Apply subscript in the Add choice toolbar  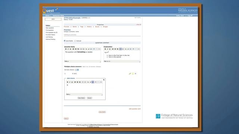88,82
